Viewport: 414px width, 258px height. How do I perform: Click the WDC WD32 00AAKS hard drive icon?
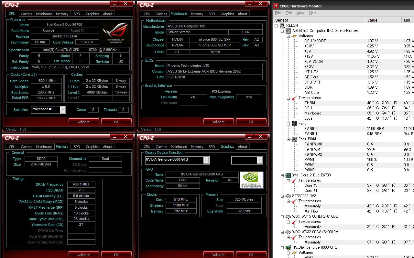(x=288, y=232)
